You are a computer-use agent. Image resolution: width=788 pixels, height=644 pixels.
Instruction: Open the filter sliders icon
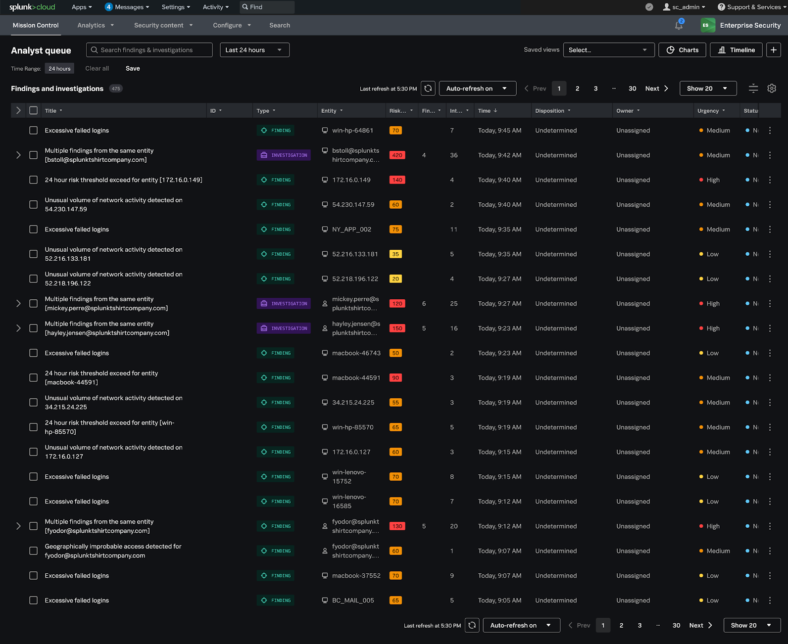click(x=753, y=89)
